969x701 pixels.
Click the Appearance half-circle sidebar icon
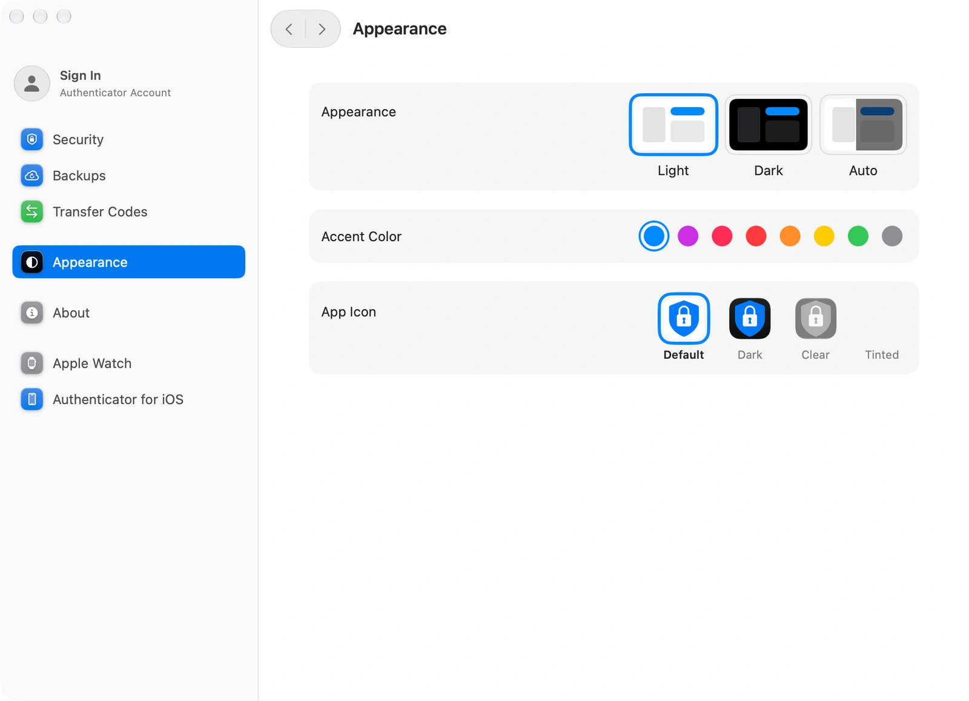31,262
